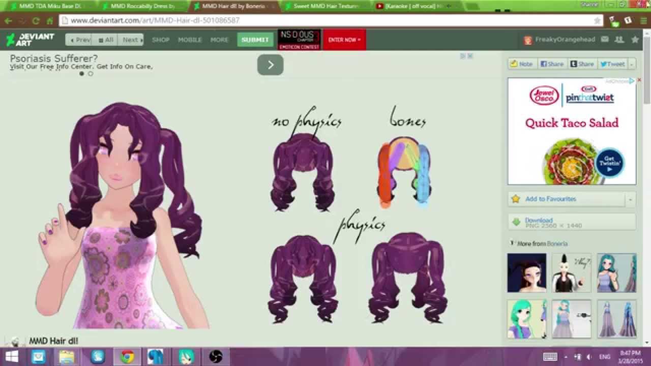
Task: Select the first ad carousel dot
Action: pos(81,74)
